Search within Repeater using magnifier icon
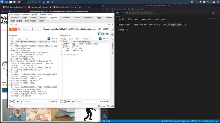Screen dimensions: 220x123 coord(109,24)
